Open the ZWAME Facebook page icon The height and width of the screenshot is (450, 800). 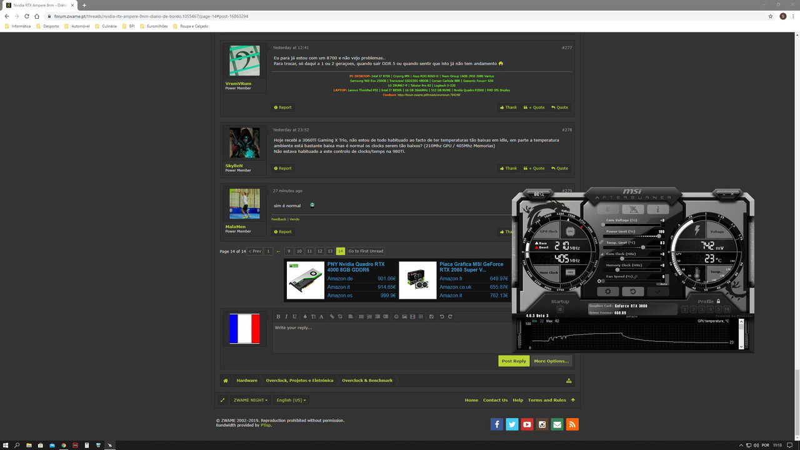click(497, 424)
